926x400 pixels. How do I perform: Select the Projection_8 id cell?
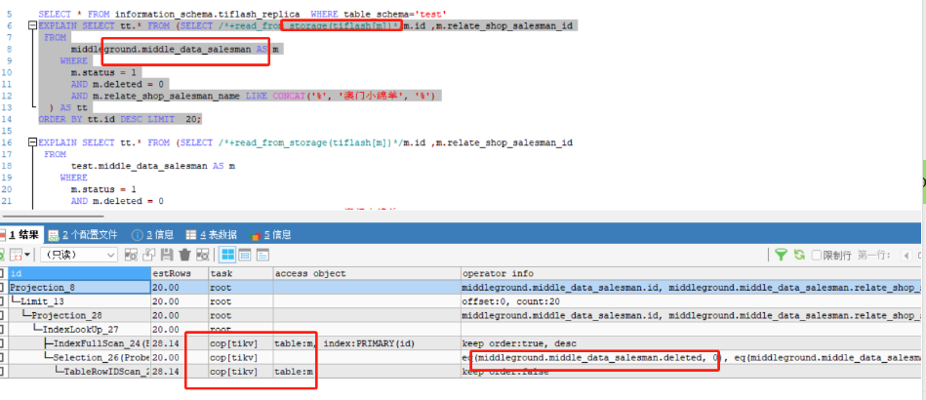(x=80, y=288)
